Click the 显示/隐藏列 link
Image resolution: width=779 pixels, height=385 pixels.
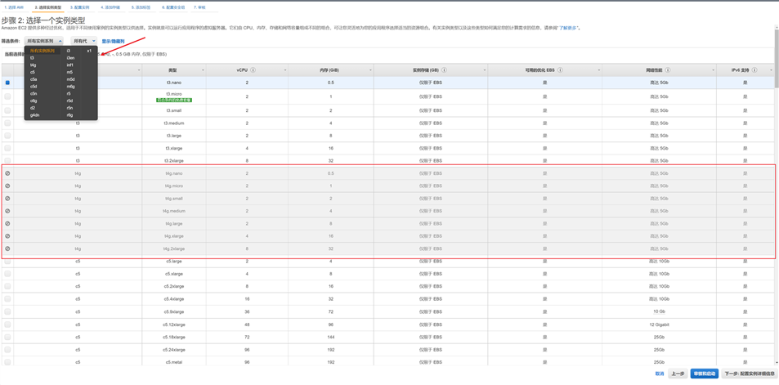point(114,41)
